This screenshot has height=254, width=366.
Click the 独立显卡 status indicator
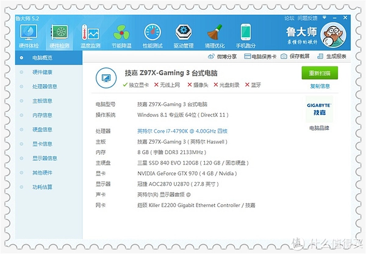coord(136,85)
